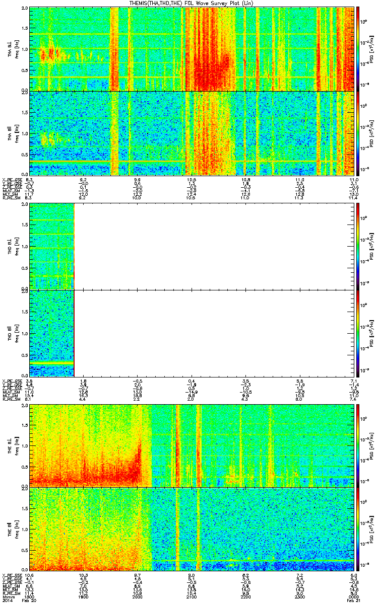The height and width of the screenshot is (604, 378).
Task: Click the PSD color bar beside THE BL panel
Action: click(358, 445)
